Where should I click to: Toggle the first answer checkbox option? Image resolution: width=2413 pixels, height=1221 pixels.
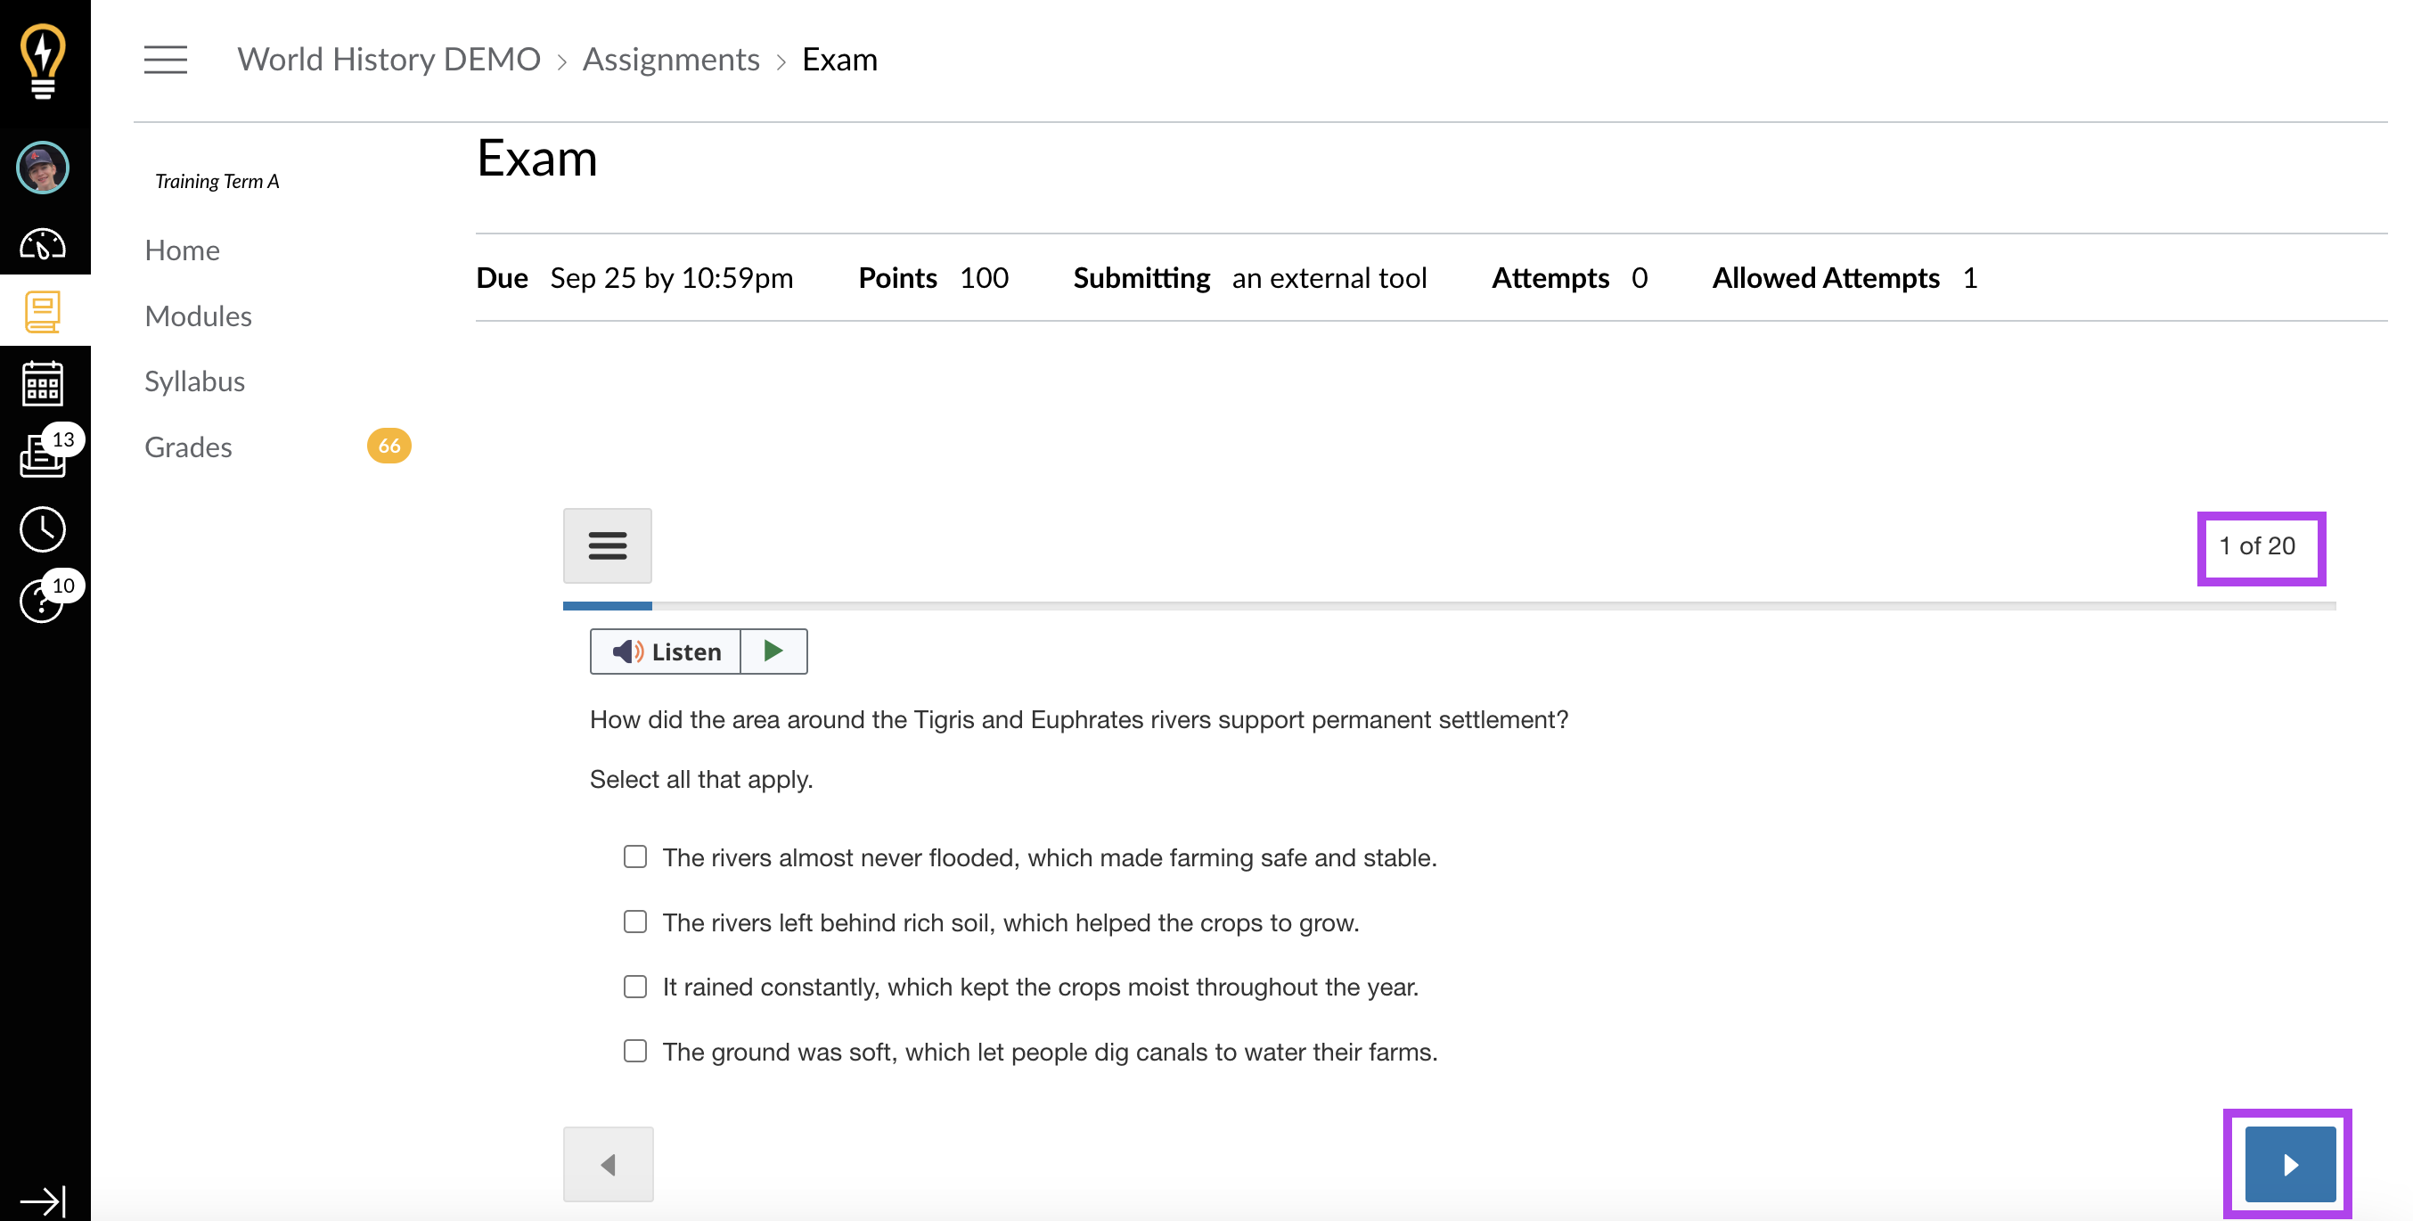click(x=635, y=856)
